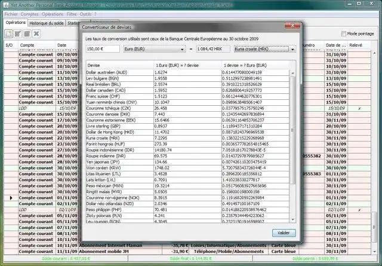Select the Couronne tchèque (CZK) row
The height and width of the screenshot is (266, 382).
click(187, 108)
